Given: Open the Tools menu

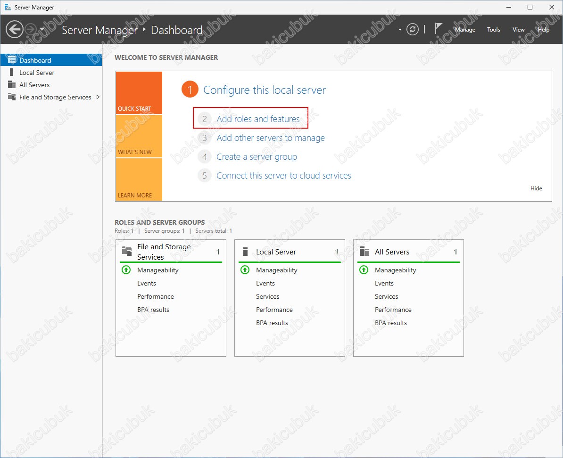Looking at the screenshot, I should [x=493, y=29].
